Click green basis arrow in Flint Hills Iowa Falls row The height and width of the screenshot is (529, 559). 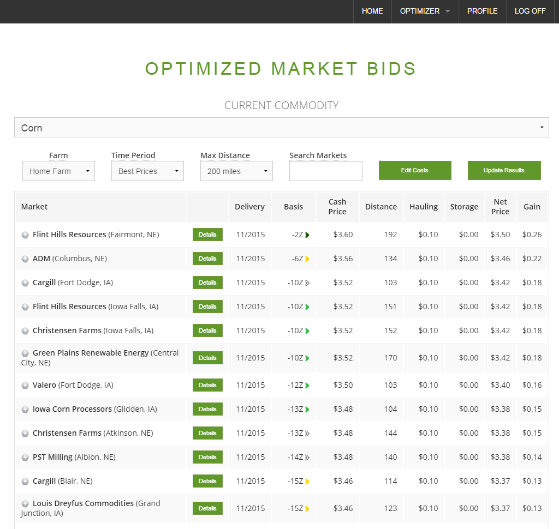tap(307, 307)
